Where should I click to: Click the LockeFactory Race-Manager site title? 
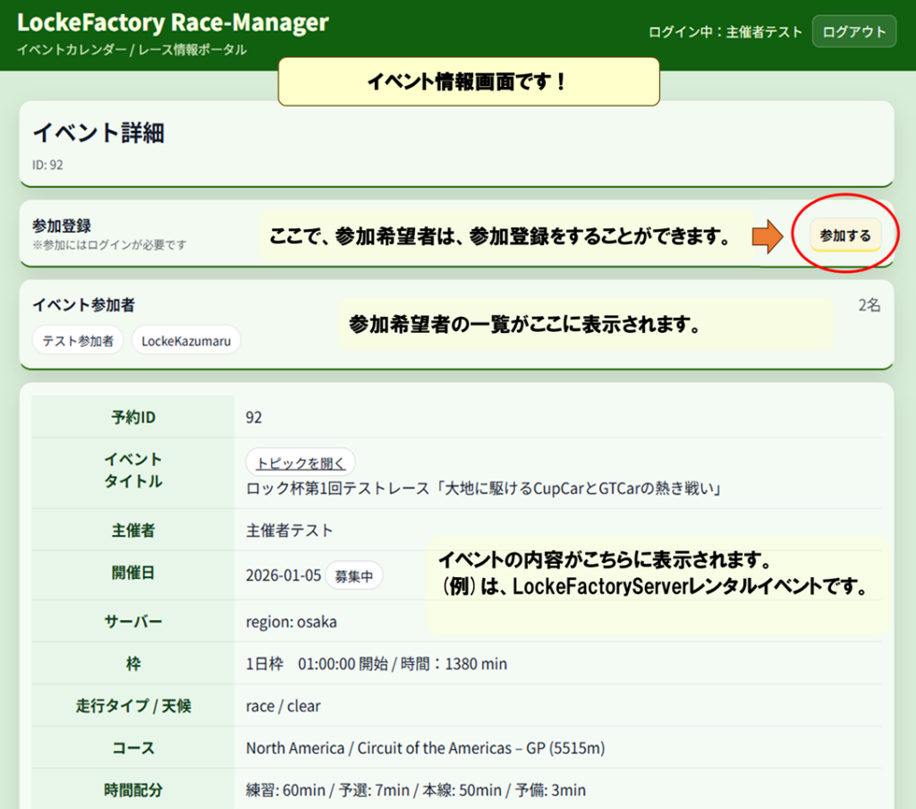(173, 22)
